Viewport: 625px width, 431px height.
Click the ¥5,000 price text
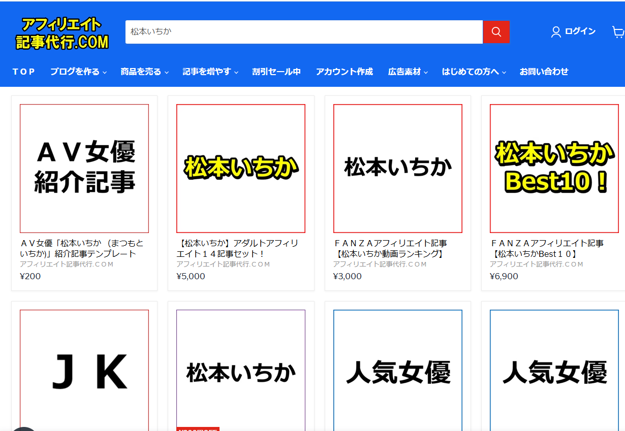[191, 277]
